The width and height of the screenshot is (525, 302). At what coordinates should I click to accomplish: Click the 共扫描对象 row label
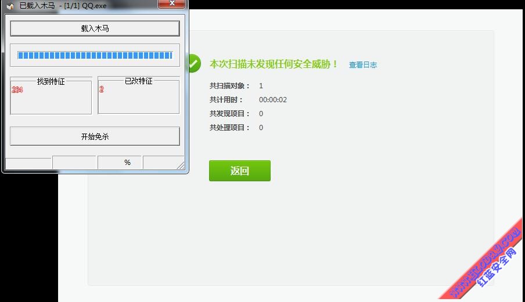point(230,86)
